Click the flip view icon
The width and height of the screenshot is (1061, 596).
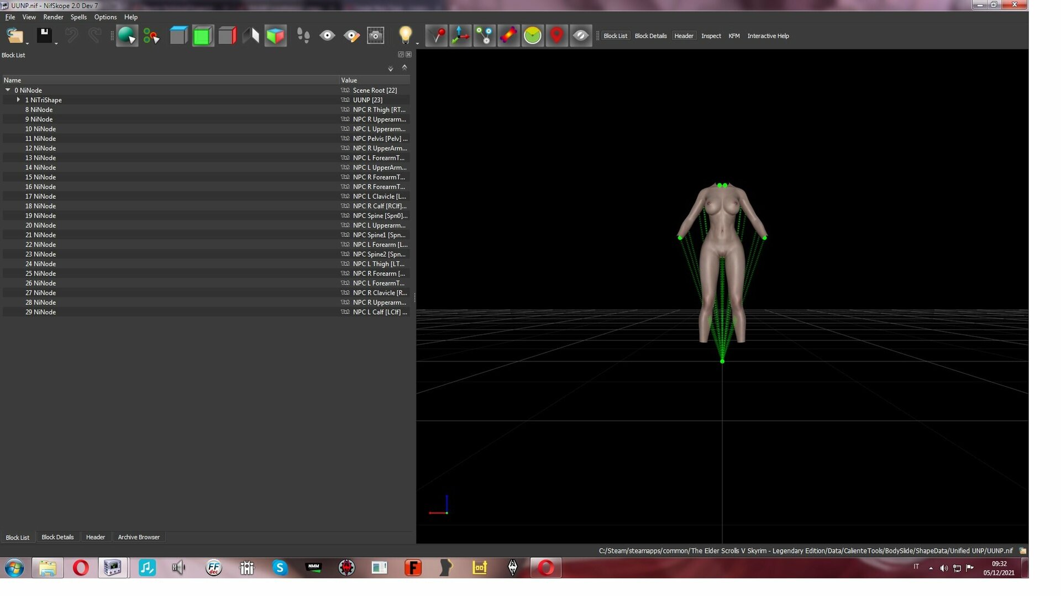[251, 36]
